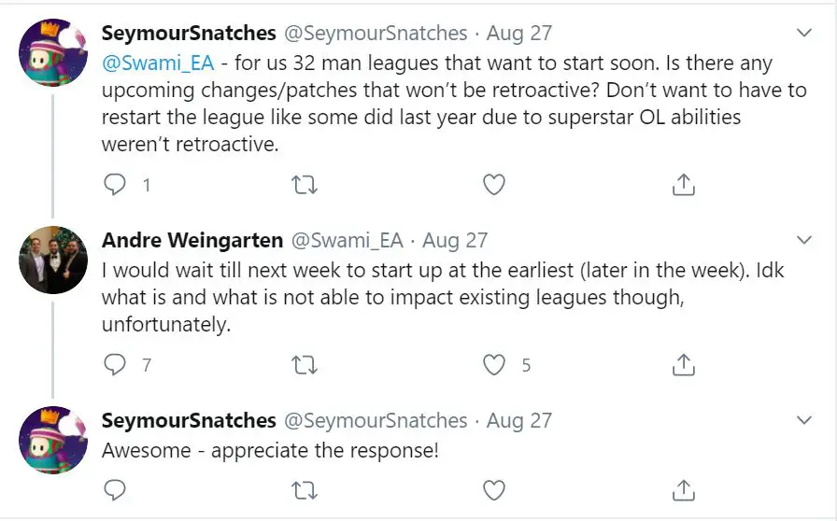Retweet the first tweet about 32 man leagues
The image size is (837, 521).
click(305, 185)
